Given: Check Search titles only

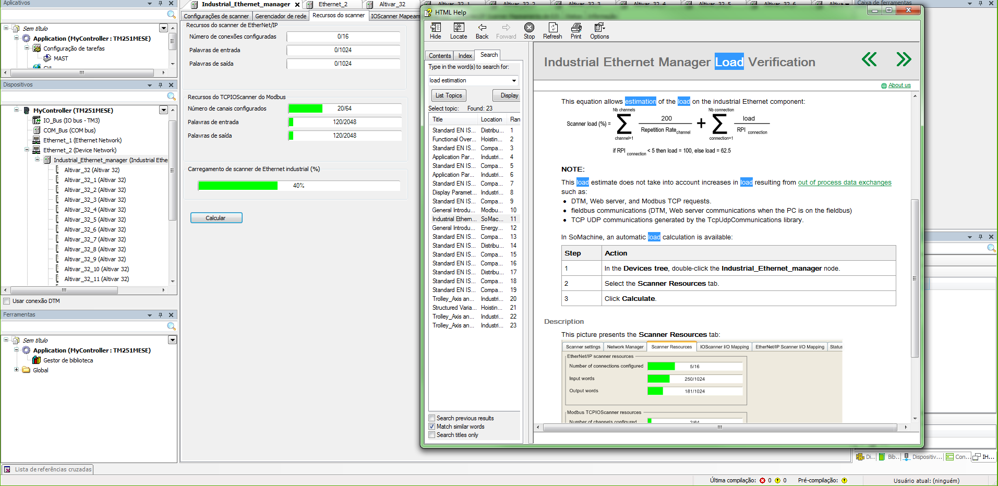Looking at the screenshot, I should click(432, 435).
